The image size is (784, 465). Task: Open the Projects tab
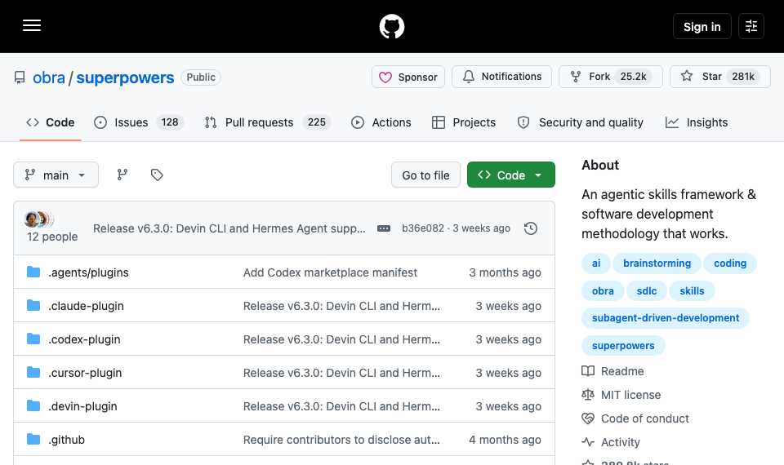pos(464,122)
